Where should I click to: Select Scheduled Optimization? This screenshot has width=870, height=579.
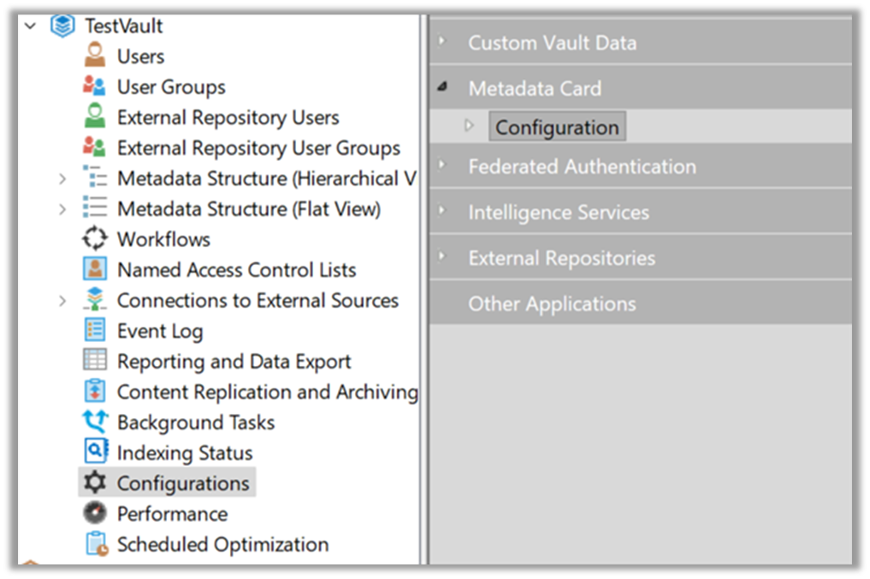click(222, 545)
